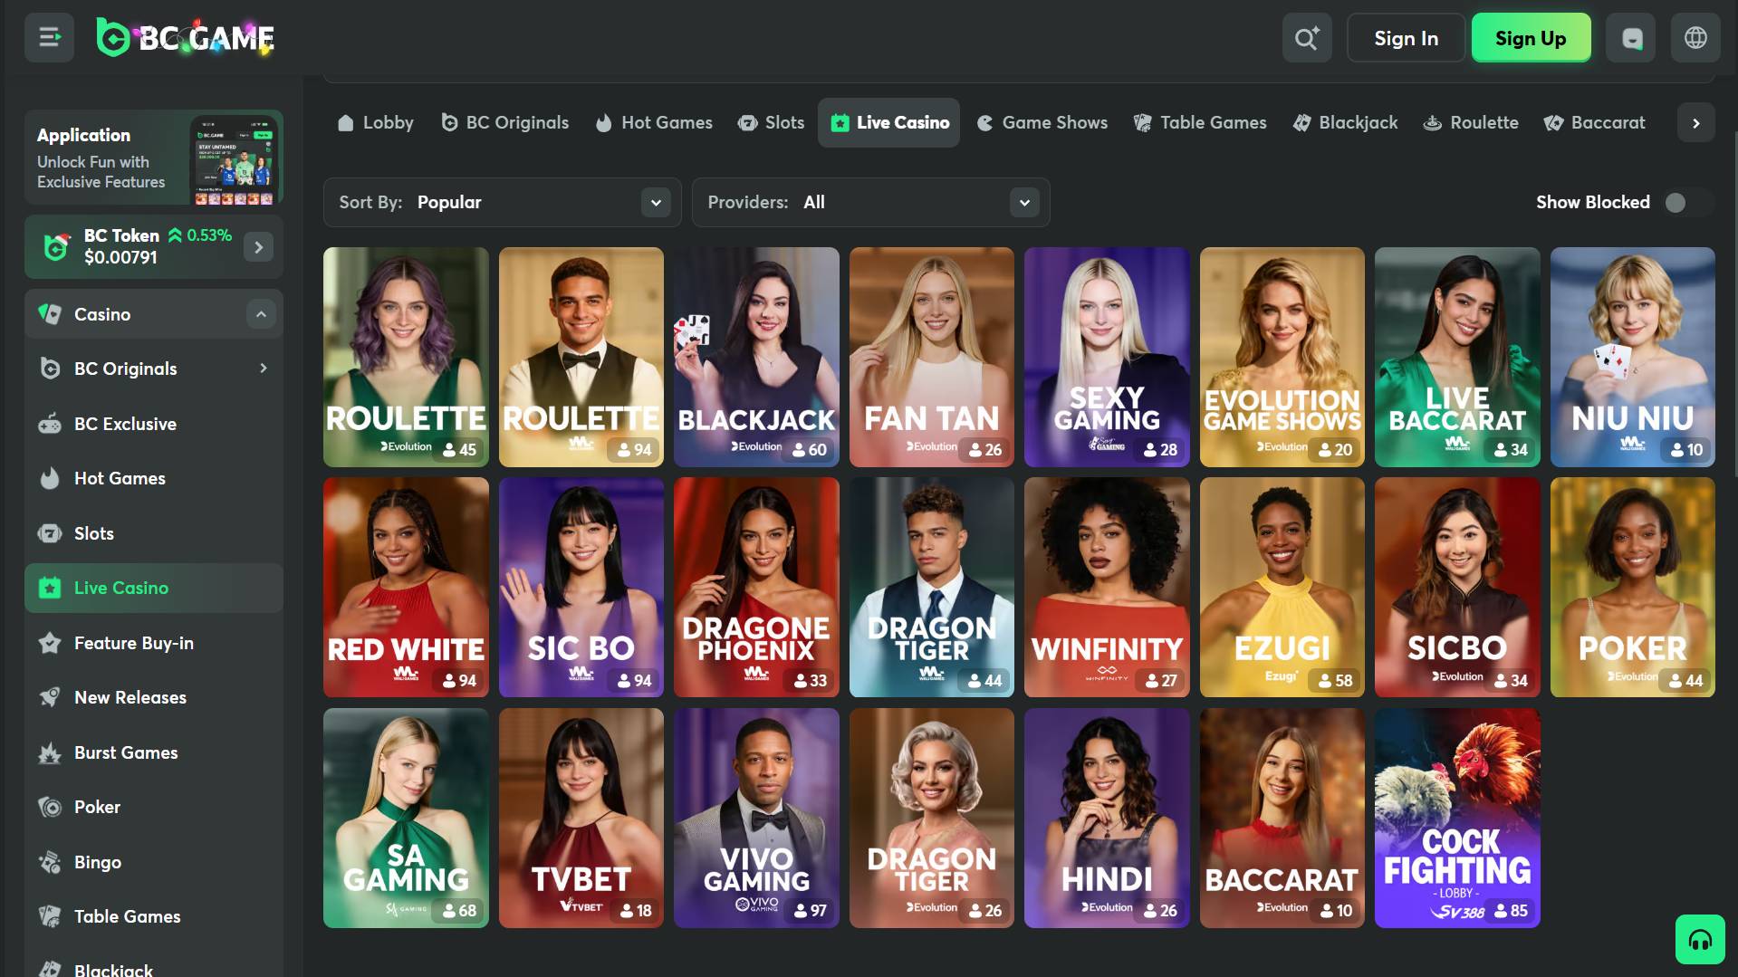Click the Sign Up button
Image resolution: width=1738 pixels, height=977 pixels.
1530,38
